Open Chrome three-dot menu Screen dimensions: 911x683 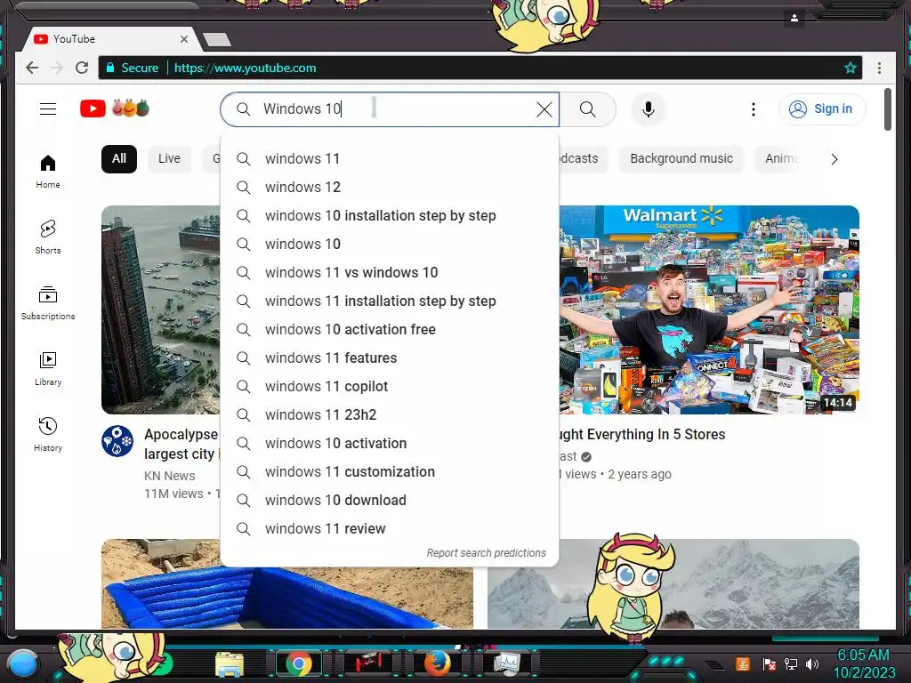(880, 68)
